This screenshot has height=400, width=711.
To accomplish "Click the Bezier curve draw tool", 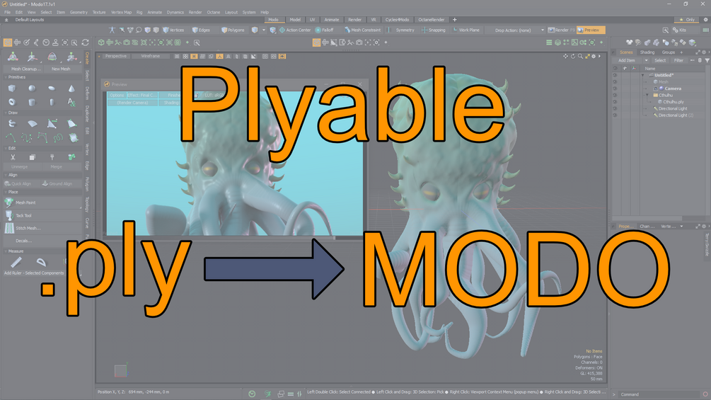I will tap(42, 137).
